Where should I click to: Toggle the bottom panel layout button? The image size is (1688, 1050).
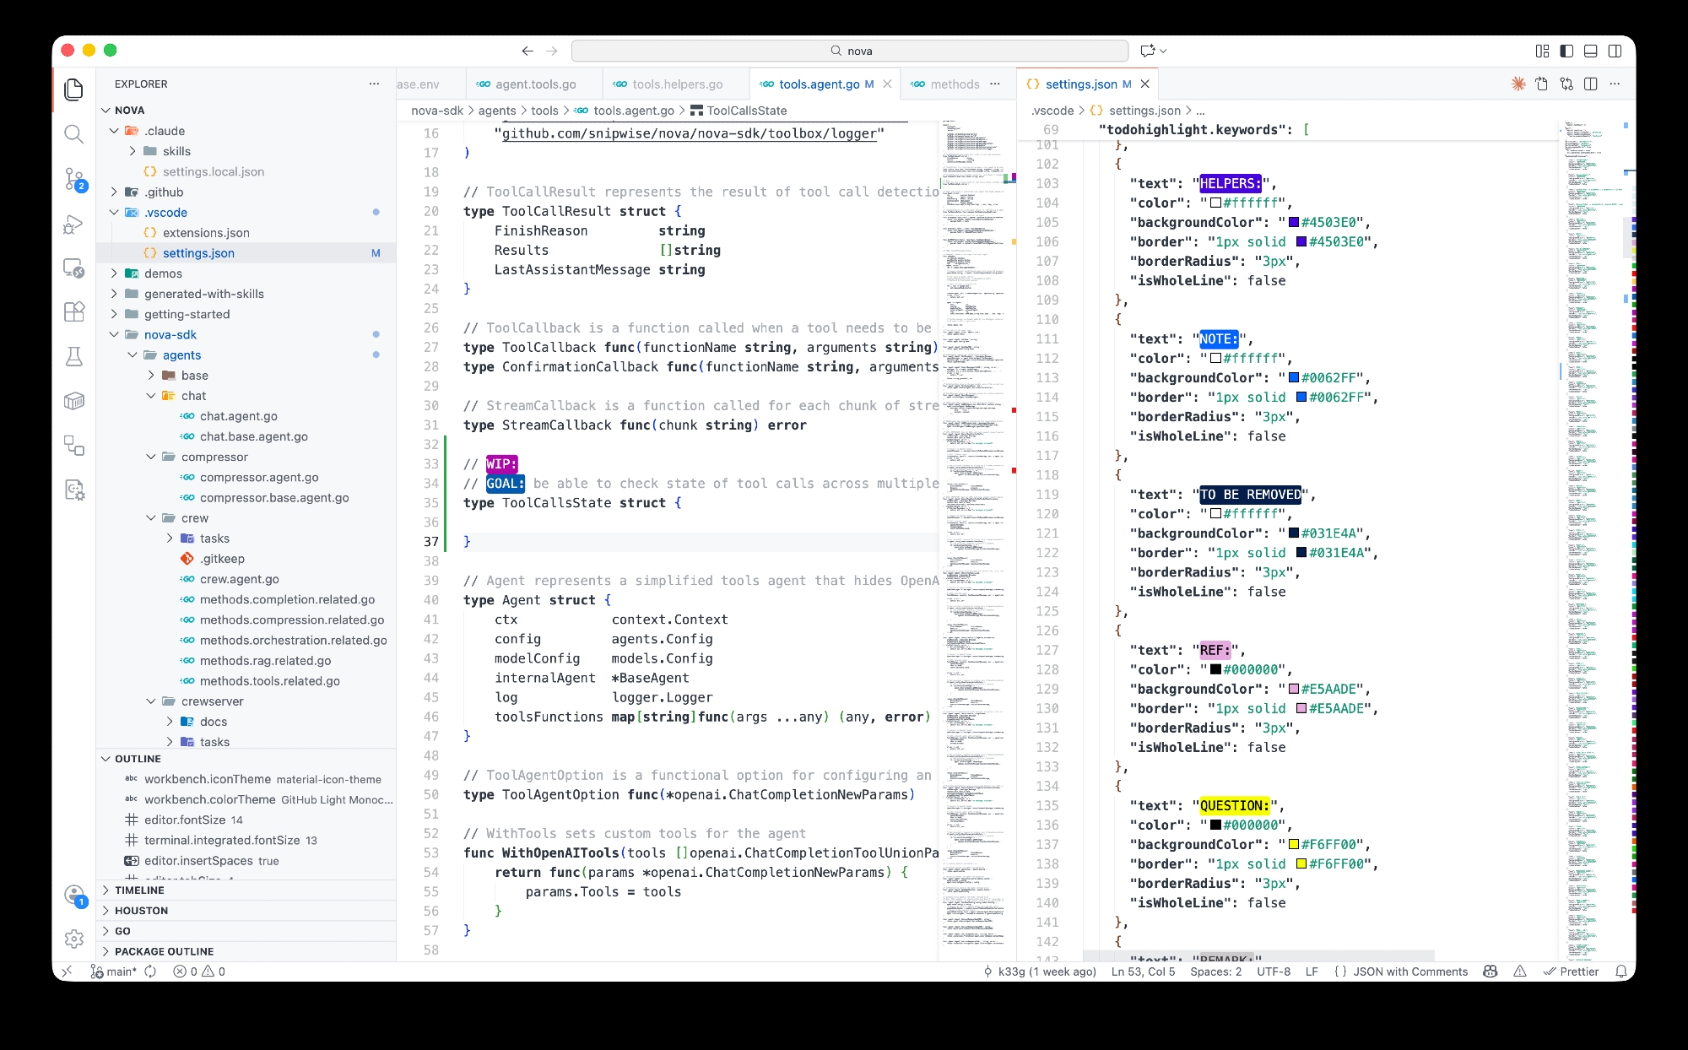1590,51
